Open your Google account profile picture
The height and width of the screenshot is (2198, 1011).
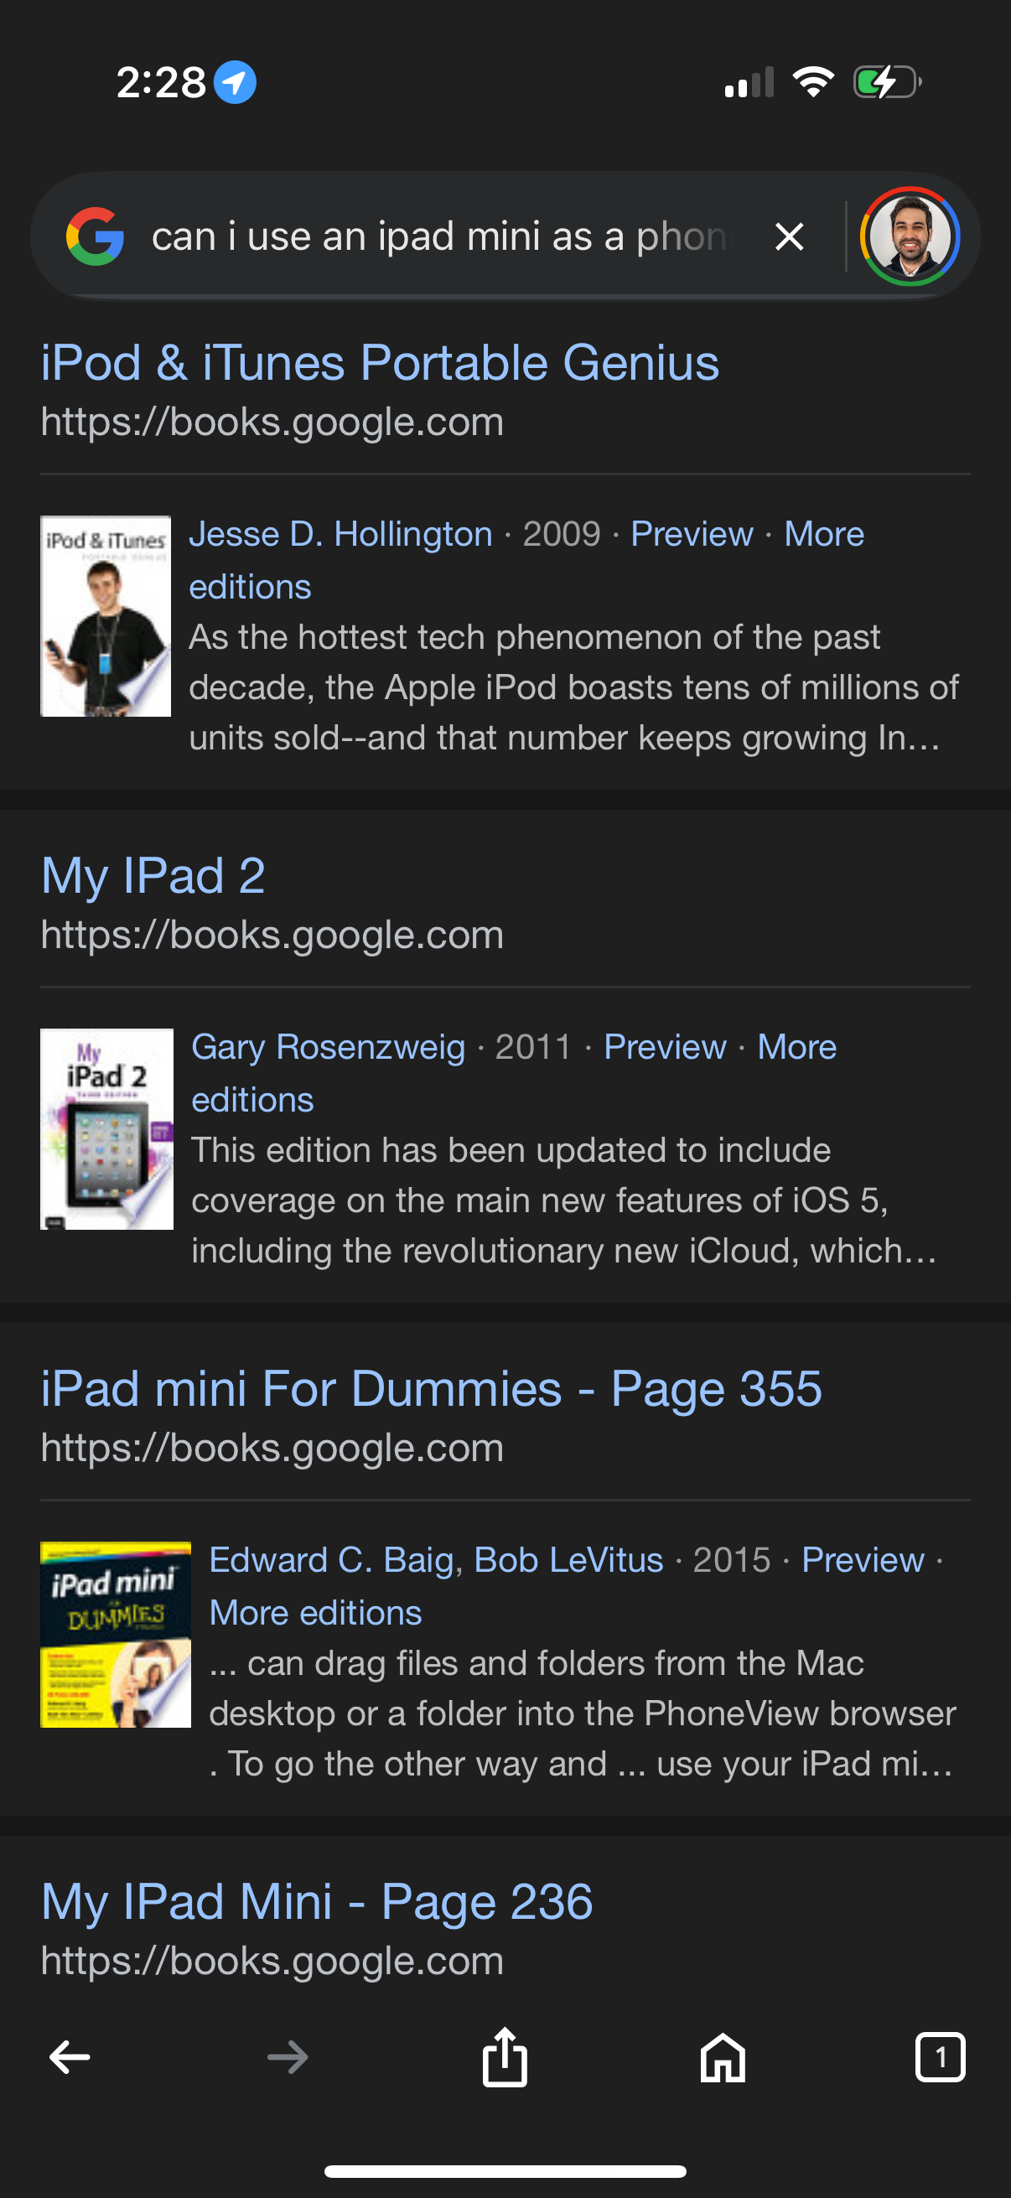click(x=910, y=236)
